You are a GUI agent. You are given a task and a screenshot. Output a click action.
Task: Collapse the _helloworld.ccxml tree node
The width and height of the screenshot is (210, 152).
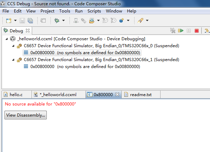click(7, 39)
